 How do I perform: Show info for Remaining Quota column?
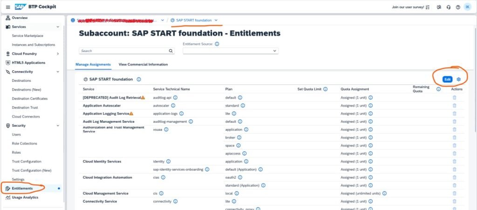click(x=438, y=89)
